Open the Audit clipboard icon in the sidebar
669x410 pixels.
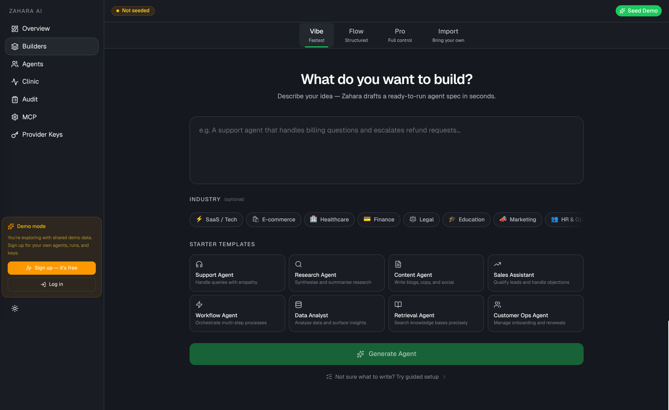coord(15,99)
